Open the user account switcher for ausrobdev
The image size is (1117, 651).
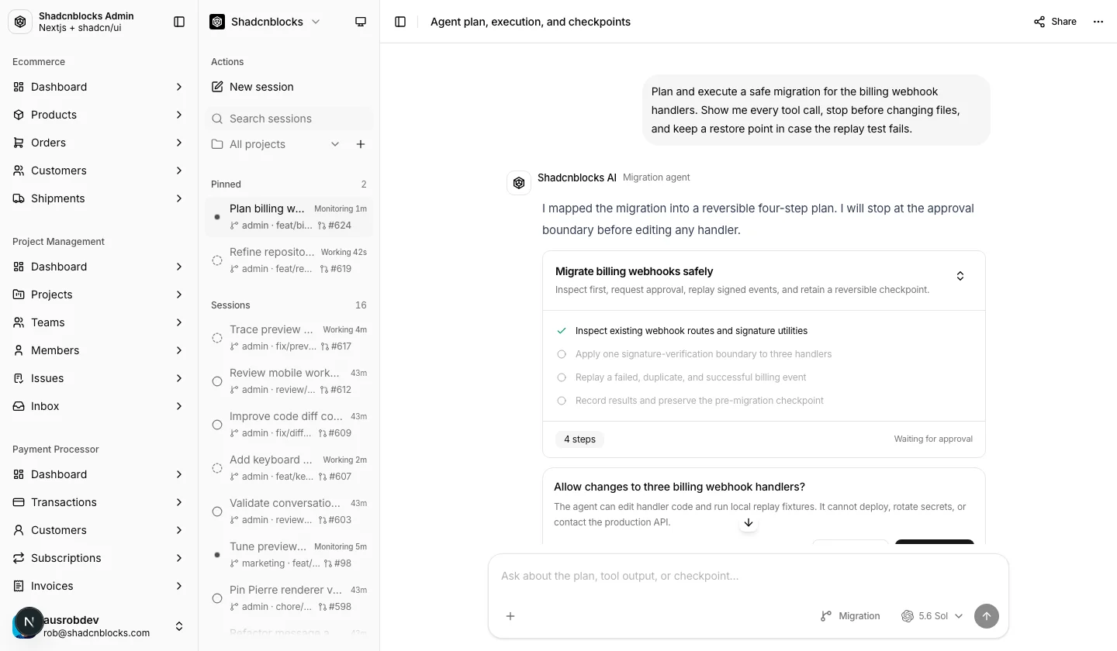click(x=99, y=626)
